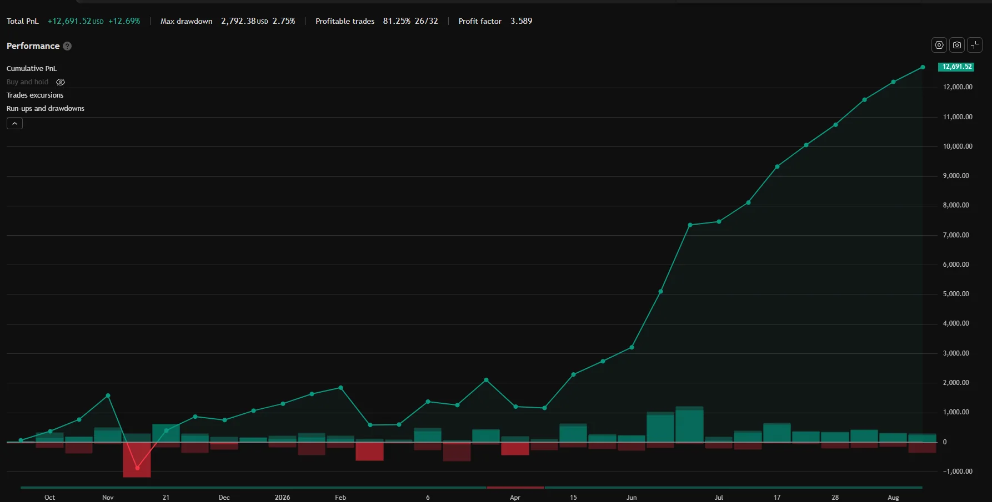The height and width of the screenshot is (502, 992).
Task: Click the tallest green profit bar before Jul
Action: click(x=689, y=424)
